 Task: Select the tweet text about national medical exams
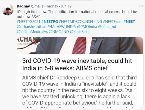point(77,14)
